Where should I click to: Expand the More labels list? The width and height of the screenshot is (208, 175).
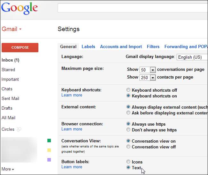click(8, 169)
